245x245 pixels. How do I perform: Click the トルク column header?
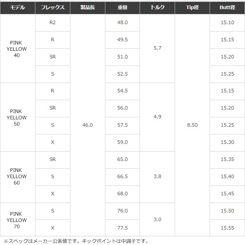tap(157, 7)
